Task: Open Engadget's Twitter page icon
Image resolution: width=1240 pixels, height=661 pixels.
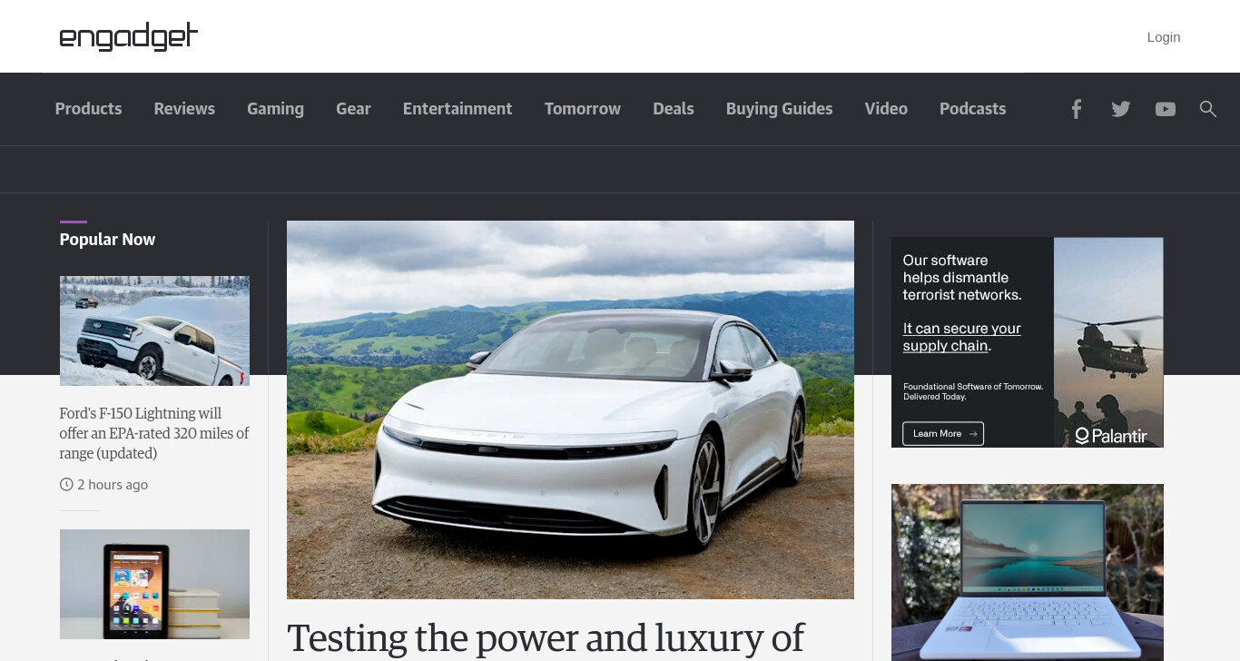Action: (1121, 109)
